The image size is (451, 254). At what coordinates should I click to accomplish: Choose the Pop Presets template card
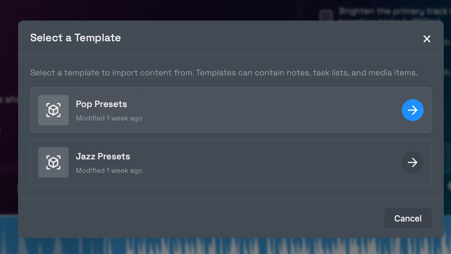pos(231,110)
